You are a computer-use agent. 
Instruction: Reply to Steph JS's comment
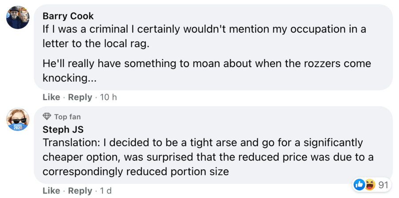click(x=80, y=190)
